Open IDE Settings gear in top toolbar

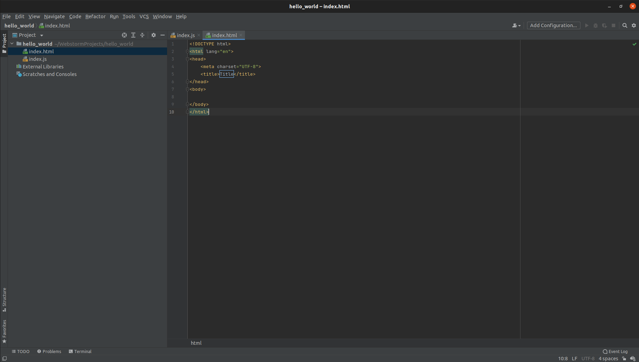(634, 25)
